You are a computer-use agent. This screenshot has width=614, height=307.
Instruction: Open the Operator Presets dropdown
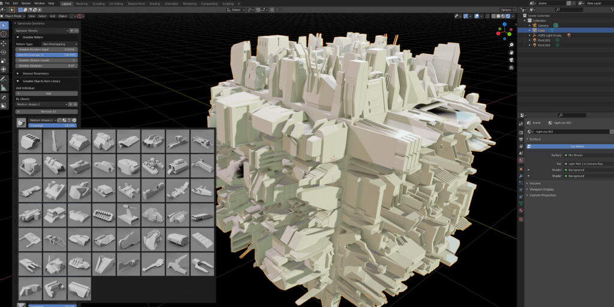pyautogui.click(x=42, y=30)
